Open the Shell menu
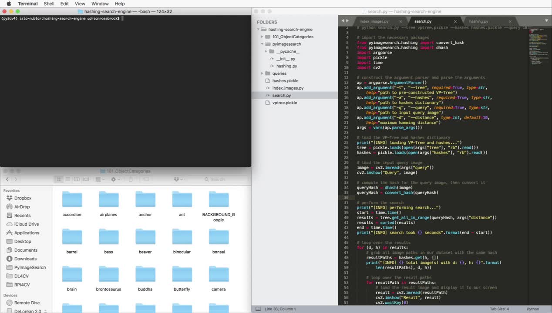552x313 pixels. point(49,3)
